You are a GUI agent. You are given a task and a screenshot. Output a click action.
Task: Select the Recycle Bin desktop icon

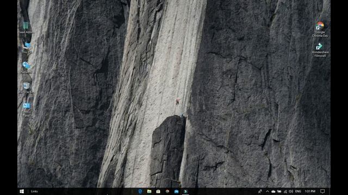pyautogui.click(x=27, y=88)
